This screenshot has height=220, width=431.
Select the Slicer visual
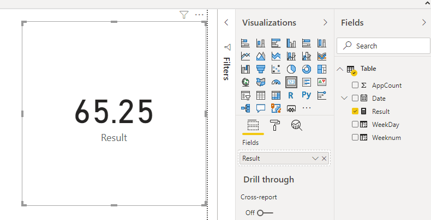pos(245,95)
